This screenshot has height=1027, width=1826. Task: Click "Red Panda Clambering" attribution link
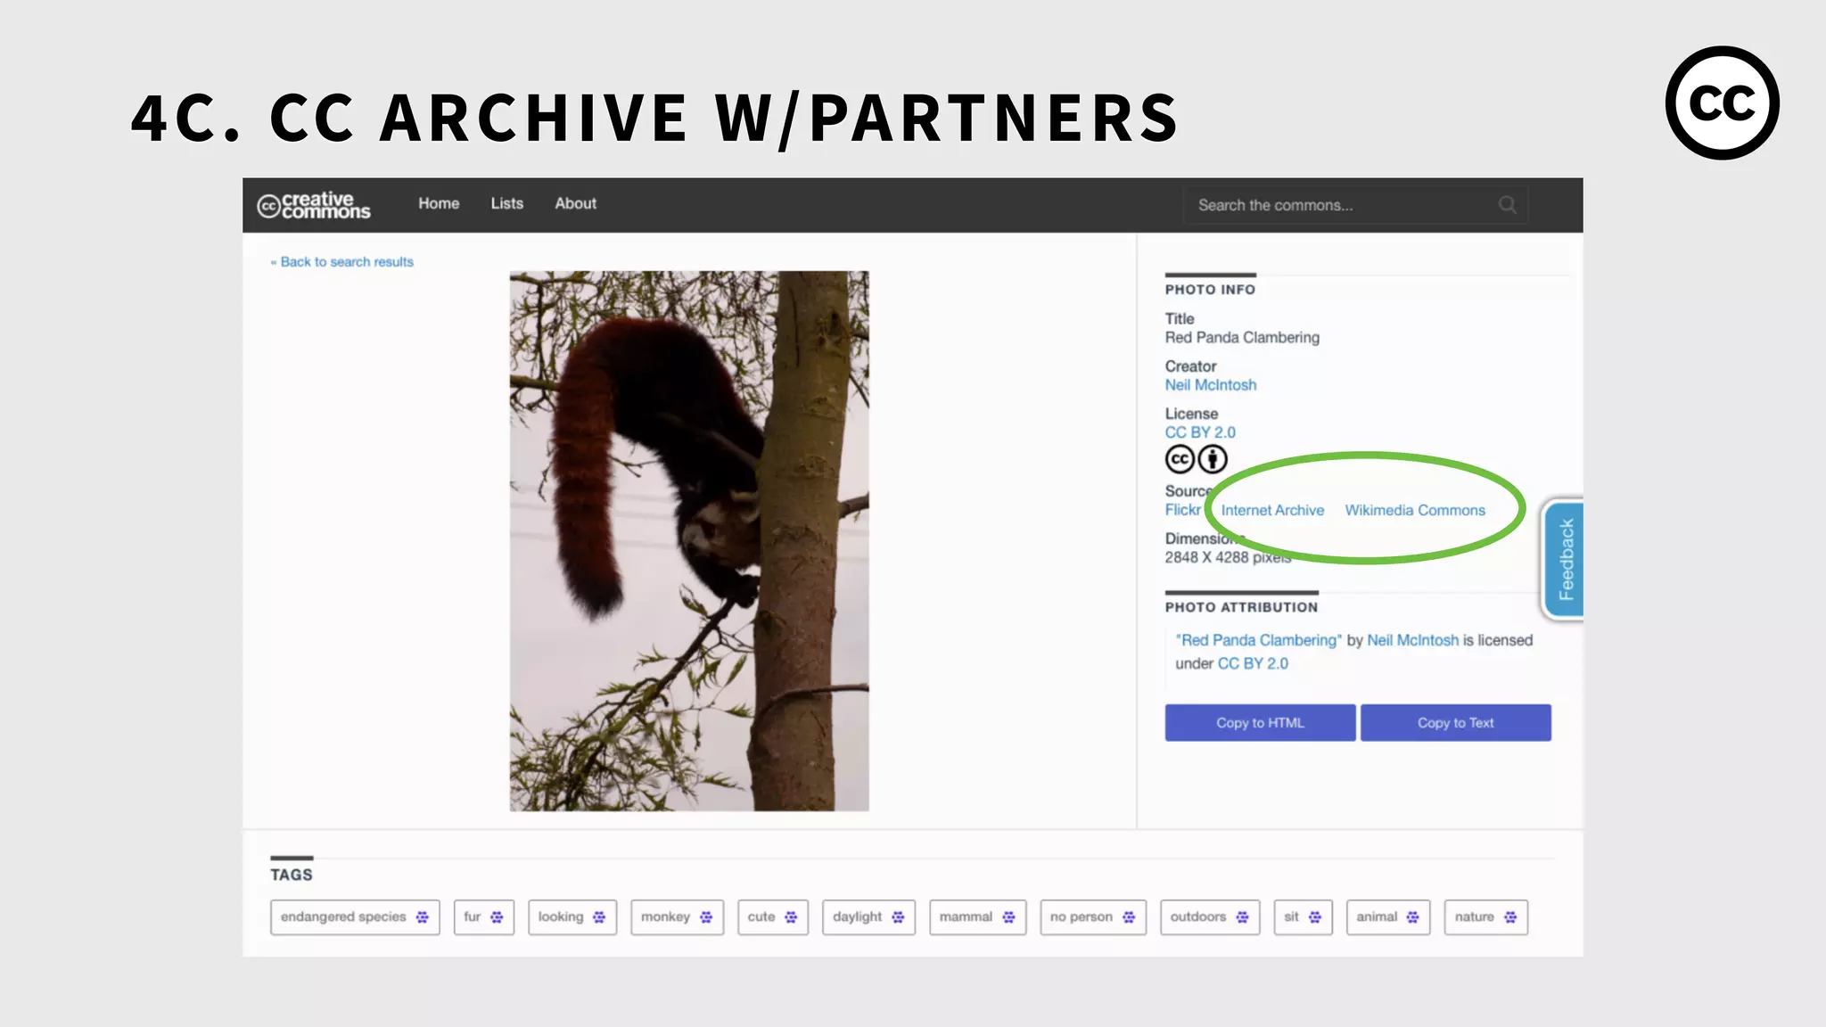[x=1258, y=640]
